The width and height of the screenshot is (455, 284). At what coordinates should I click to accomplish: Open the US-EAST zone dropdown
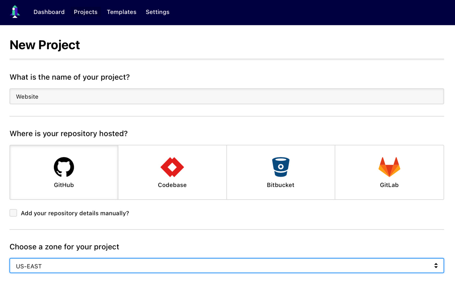coord(227,266)
